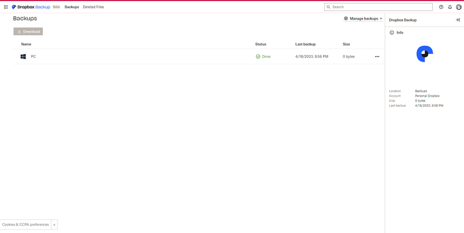Viewport: 464px width, 233px height.
Task: Click the Beta badge
Action: tap(56, 7)
